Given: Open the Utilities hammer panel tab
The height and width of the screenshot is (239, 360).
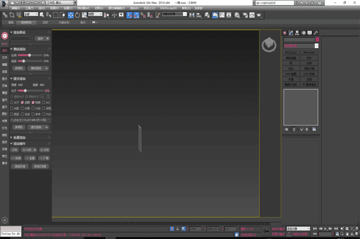Looking at the screenshot, I should tap(316, 33).
